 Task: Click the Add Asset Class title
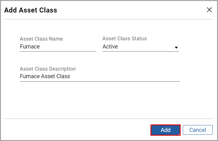click(30, 10)
